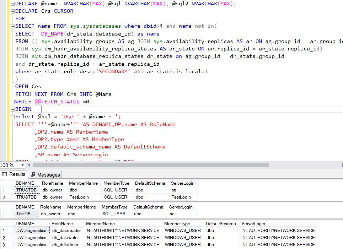Open the editor zoom percentage dropdown

(22, 165)
